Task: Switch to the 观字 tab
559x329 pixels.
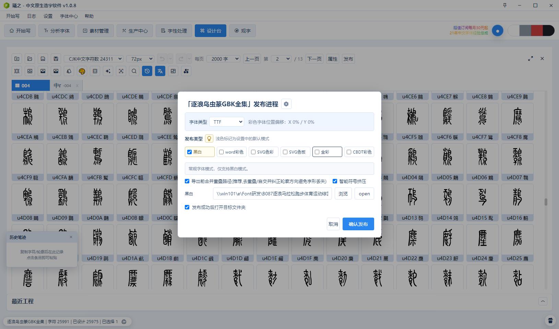Action: click(x=242, y=31)
